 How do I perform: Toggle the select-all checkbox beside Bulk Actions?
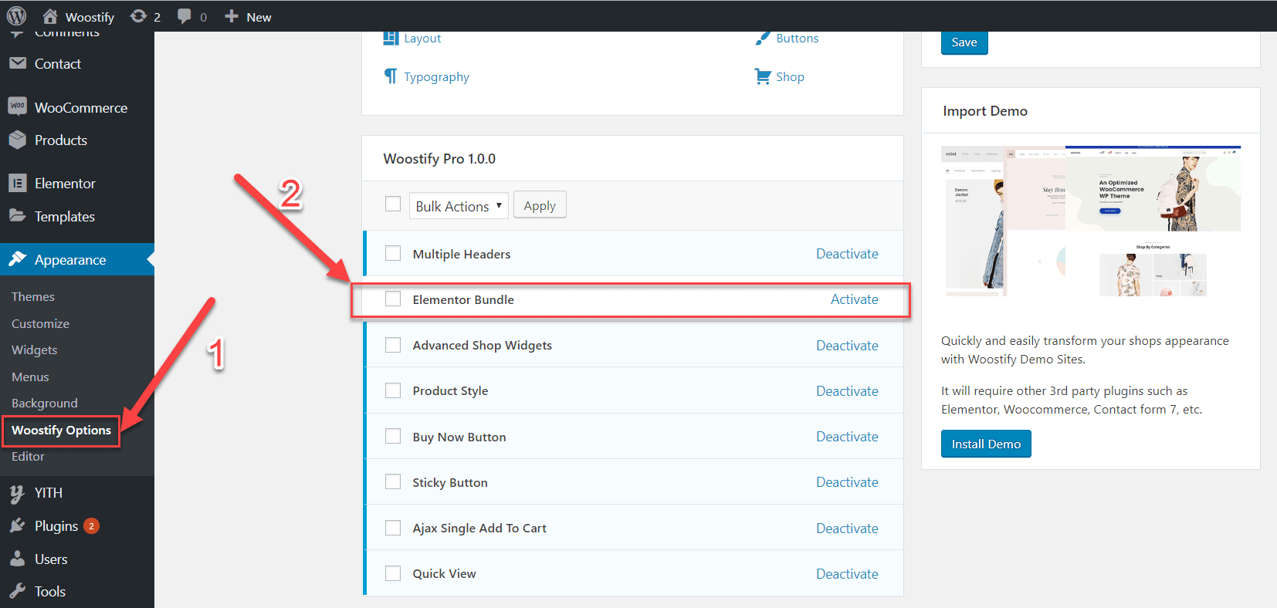(393, 204)
